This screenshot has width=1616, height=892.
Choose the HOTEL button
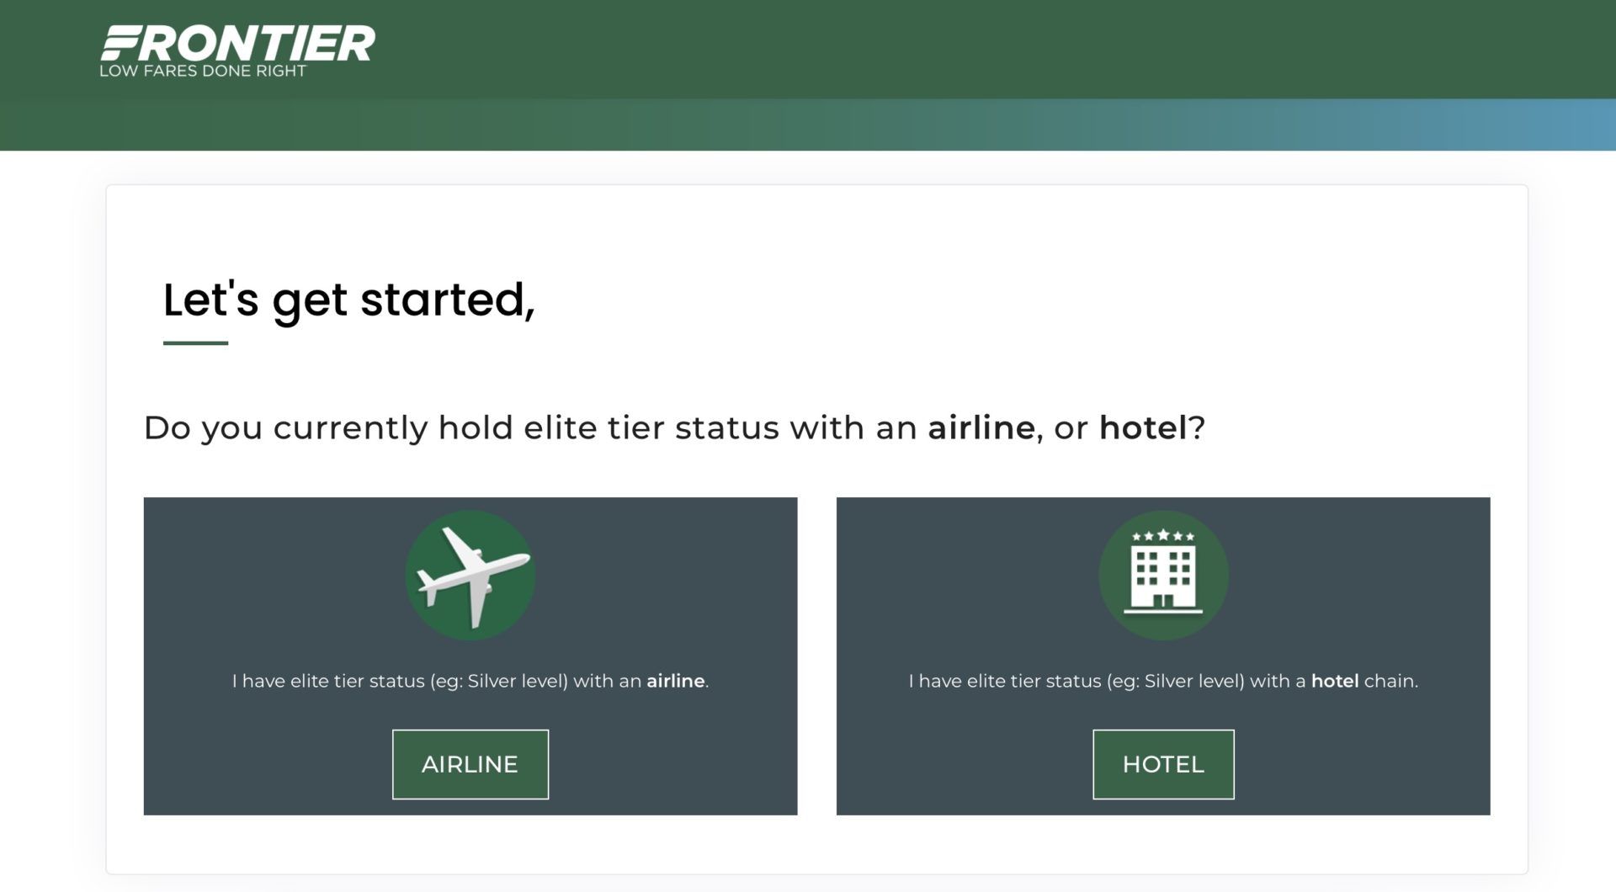(x=1163, y=764)
